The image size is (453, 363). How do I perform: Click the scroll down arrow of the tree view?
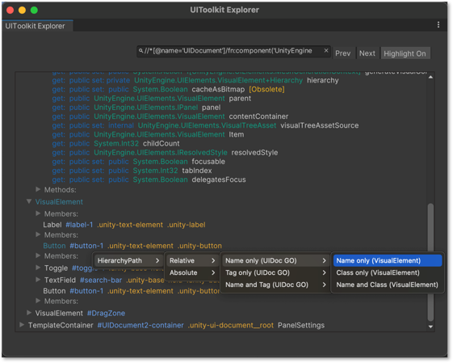[x=430, y=327]
